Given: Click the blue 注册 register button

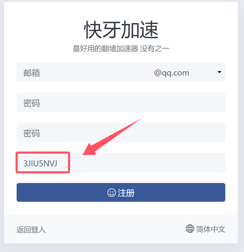Looking at the screenshot, I should tap(121, 192).
